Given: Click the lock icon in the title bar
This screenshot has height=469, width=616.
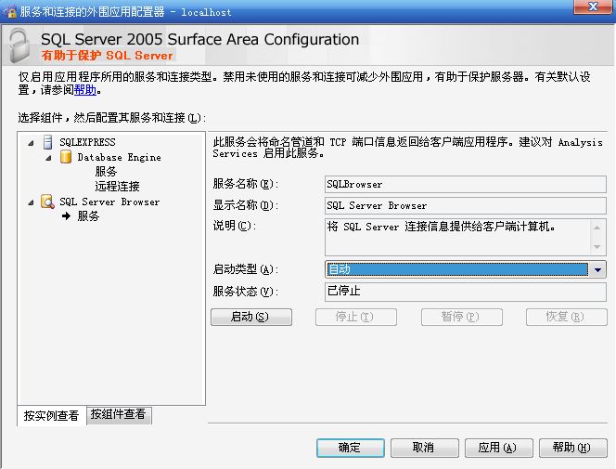Looking at the screenshot, I should [11, 12].
